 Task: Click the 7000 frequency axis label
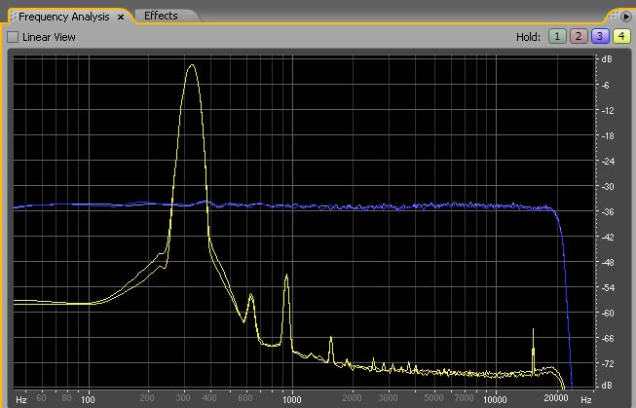click(x=464, y=398)
